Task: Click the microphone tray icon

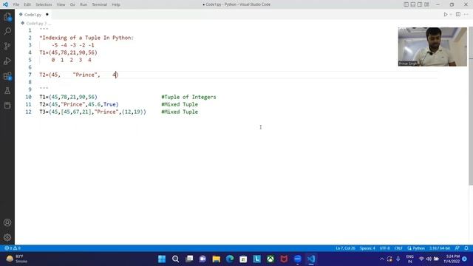Action: pos(398,259)
